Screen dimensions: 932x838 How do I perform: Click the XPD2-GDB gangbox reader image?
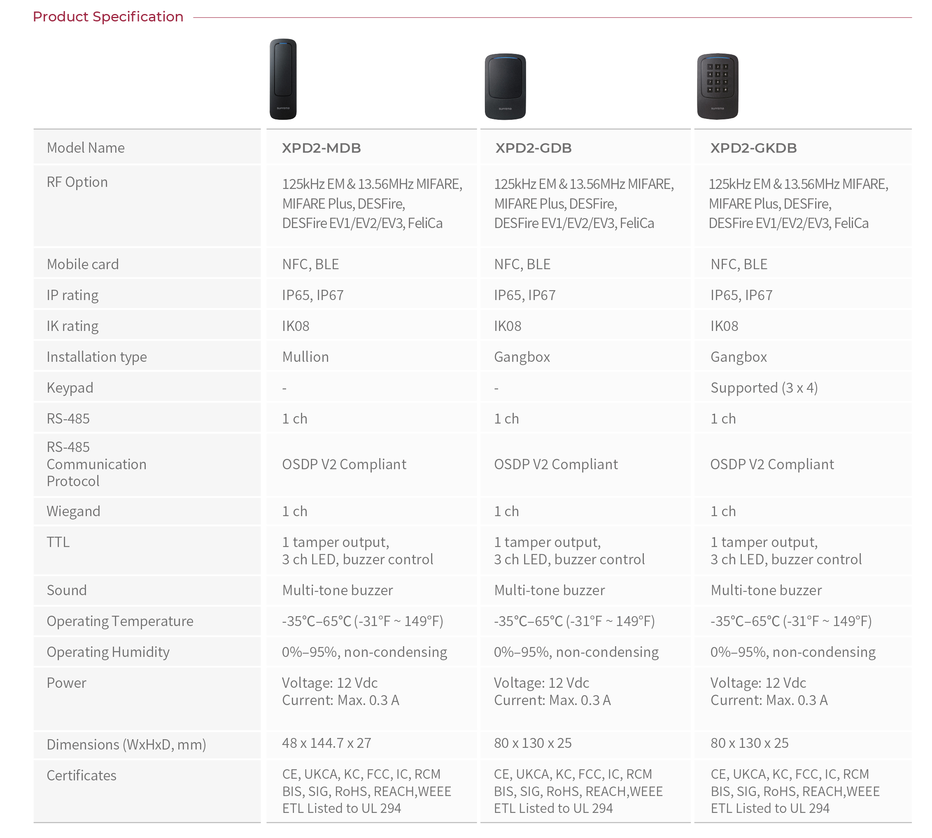pos(505,86)
